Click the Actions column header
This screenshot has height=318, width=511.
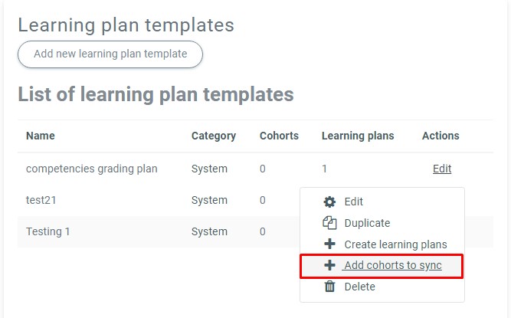441,136
